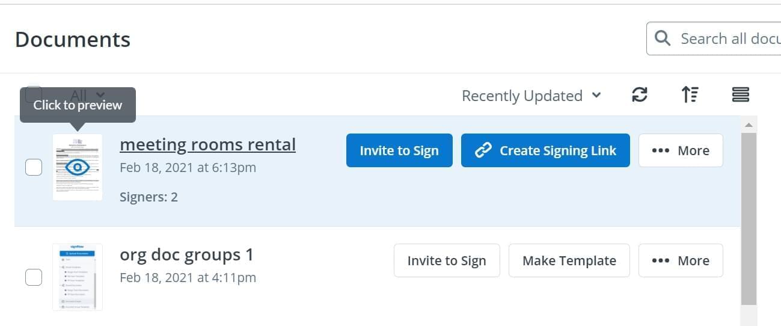Image resolution: width=781 pixels, height=326 pixels.
Task: Open More options for org doc groups 1
Action: point(680,260)
